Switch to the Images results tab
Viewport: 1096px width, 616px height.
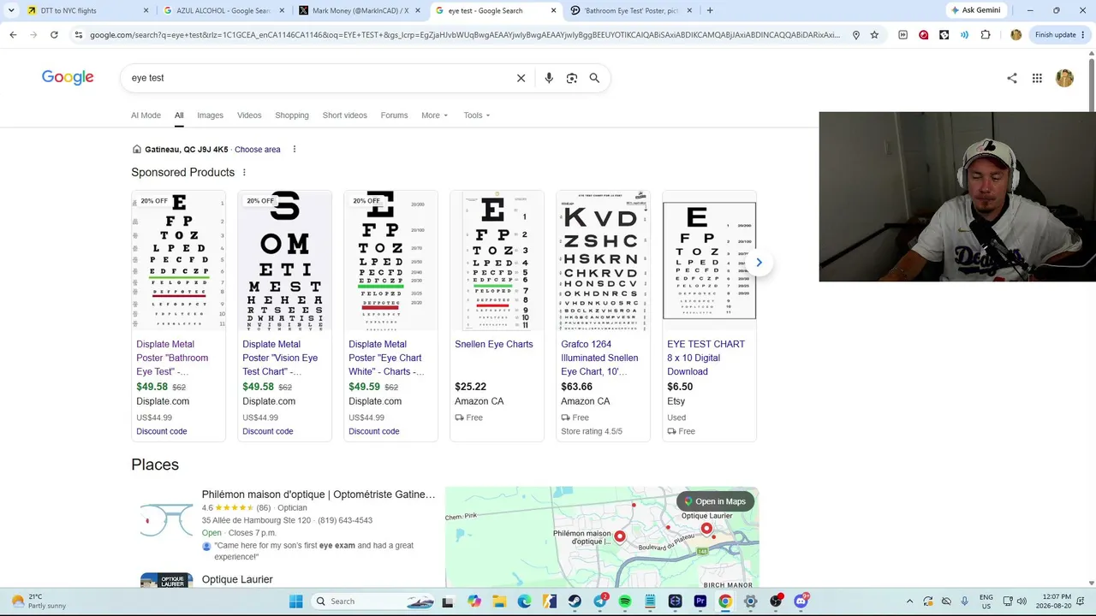tap(210, 115)
